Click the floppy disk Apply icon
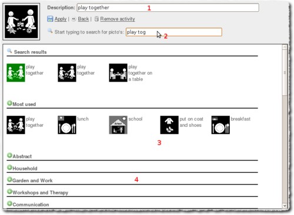The image size is (294, 215). coord(50,19)
